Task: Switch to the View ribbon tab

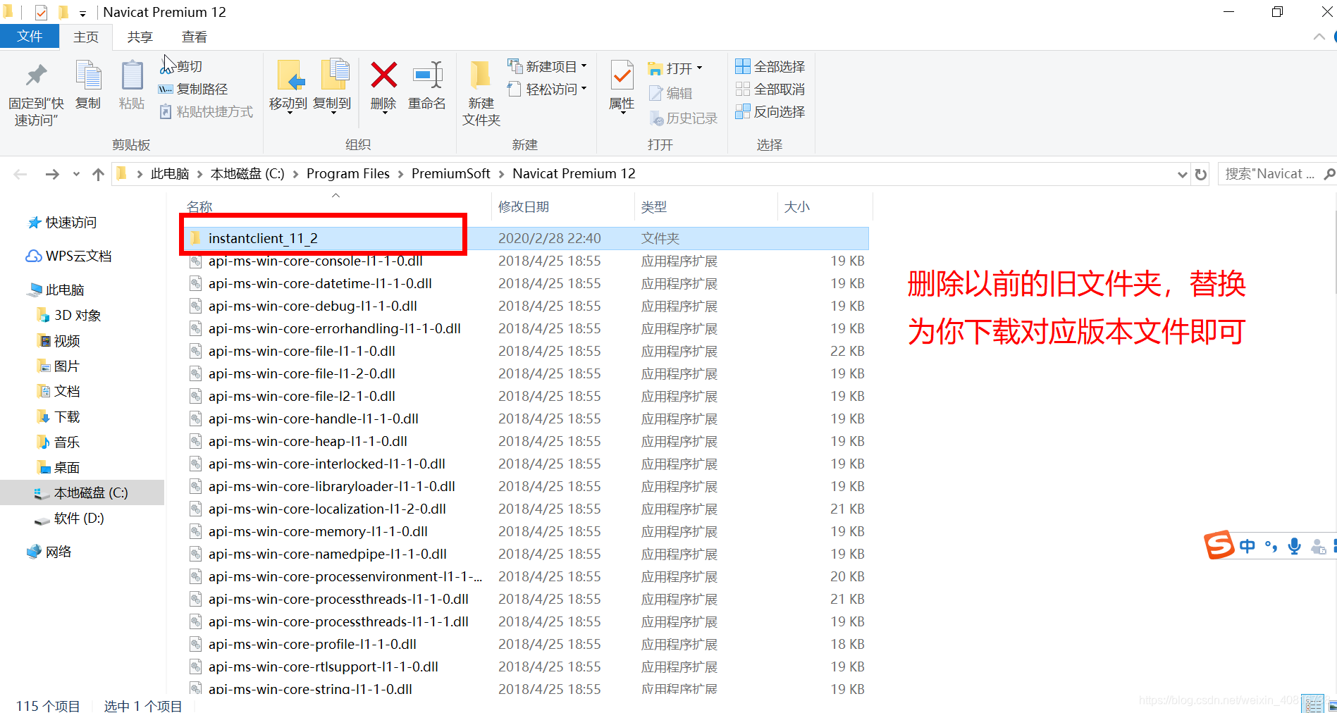Action: (195, 37)
